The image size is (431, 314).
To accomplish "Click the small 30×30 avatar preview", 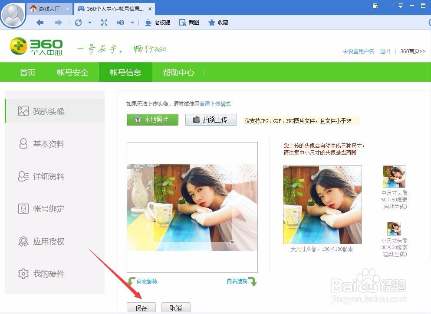I will 394,228.
